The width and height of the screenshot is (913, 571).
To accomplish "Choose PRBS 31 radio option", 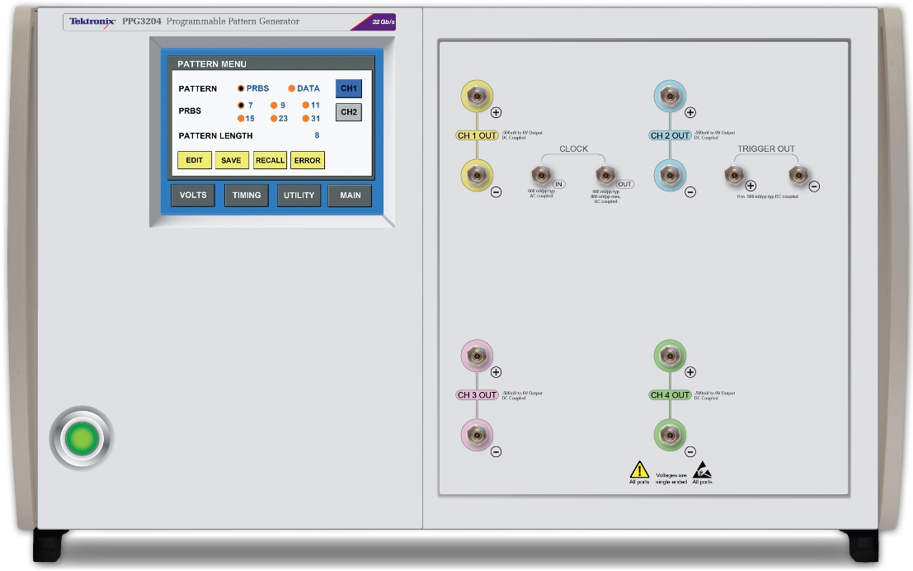I will point(305,119).
